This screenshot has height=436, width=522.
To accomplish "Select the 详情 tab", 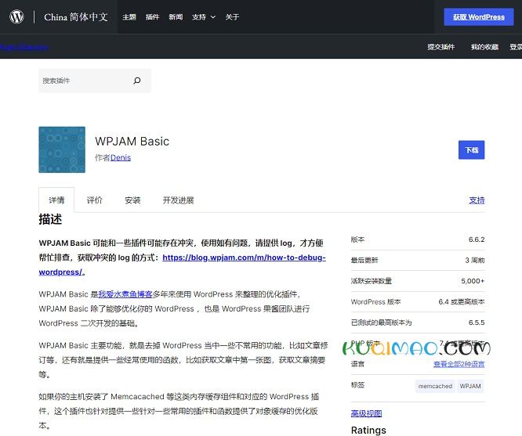I will 56,200.
